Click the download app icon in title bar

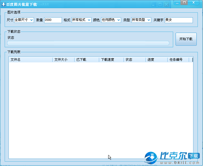coord(4,4)
